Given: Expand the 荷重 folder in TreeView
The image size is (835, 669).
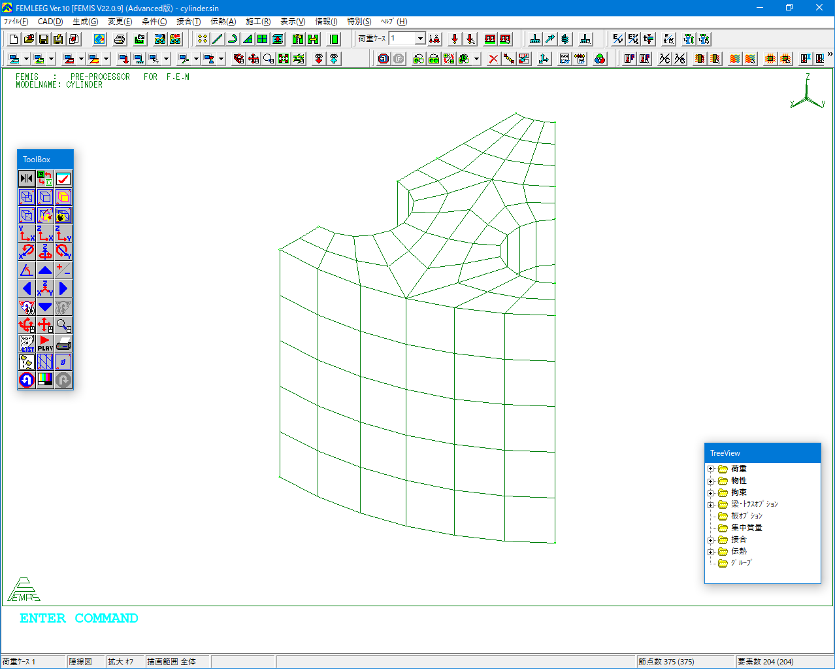Looking at the screenshot, I should pyautogui.click(x=711, y=469).
